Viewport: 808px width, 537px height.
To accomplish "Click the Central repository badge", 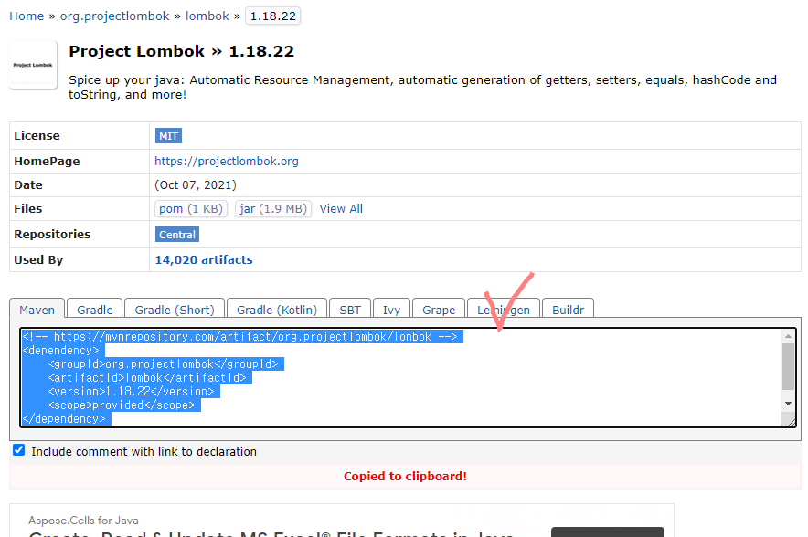I will pyautogui.click(x=177, y=235).
